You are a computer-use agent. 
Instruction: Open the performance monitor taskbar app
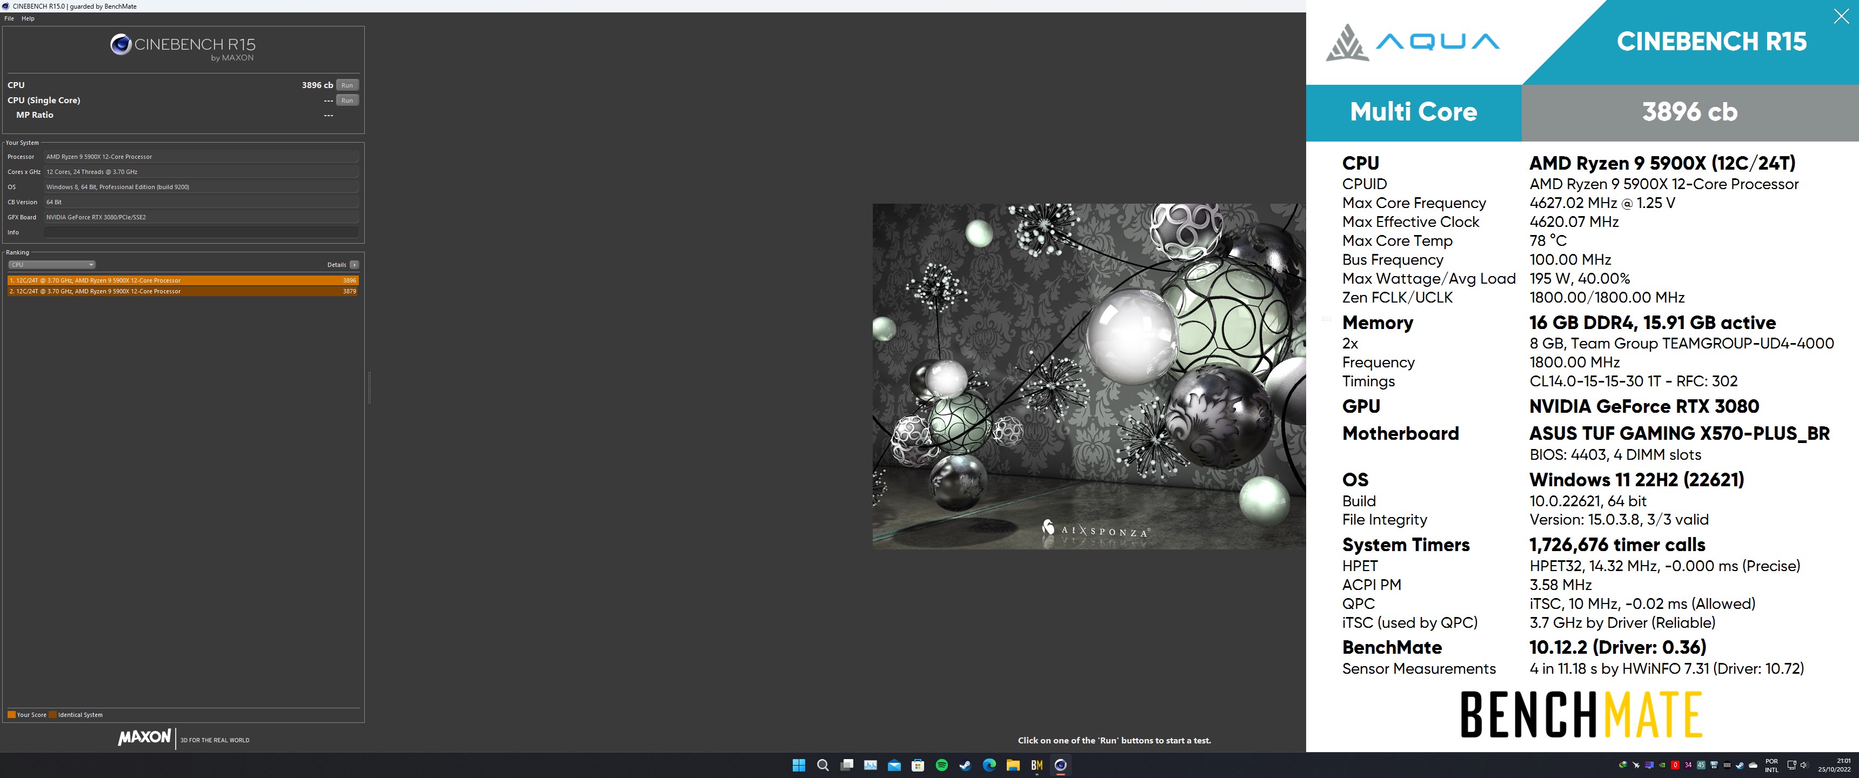(x=870, y=766)
